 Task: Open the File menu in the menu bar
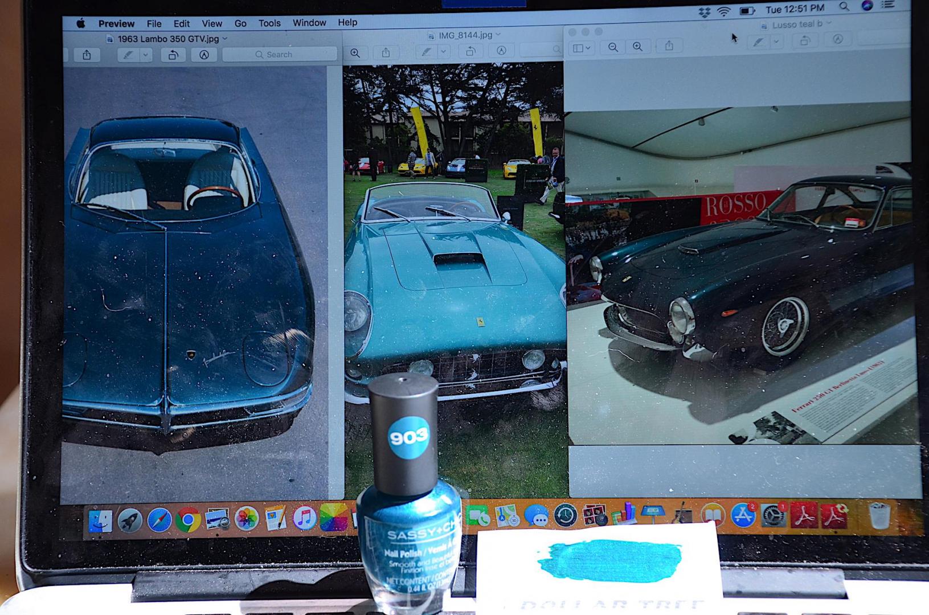154,23
